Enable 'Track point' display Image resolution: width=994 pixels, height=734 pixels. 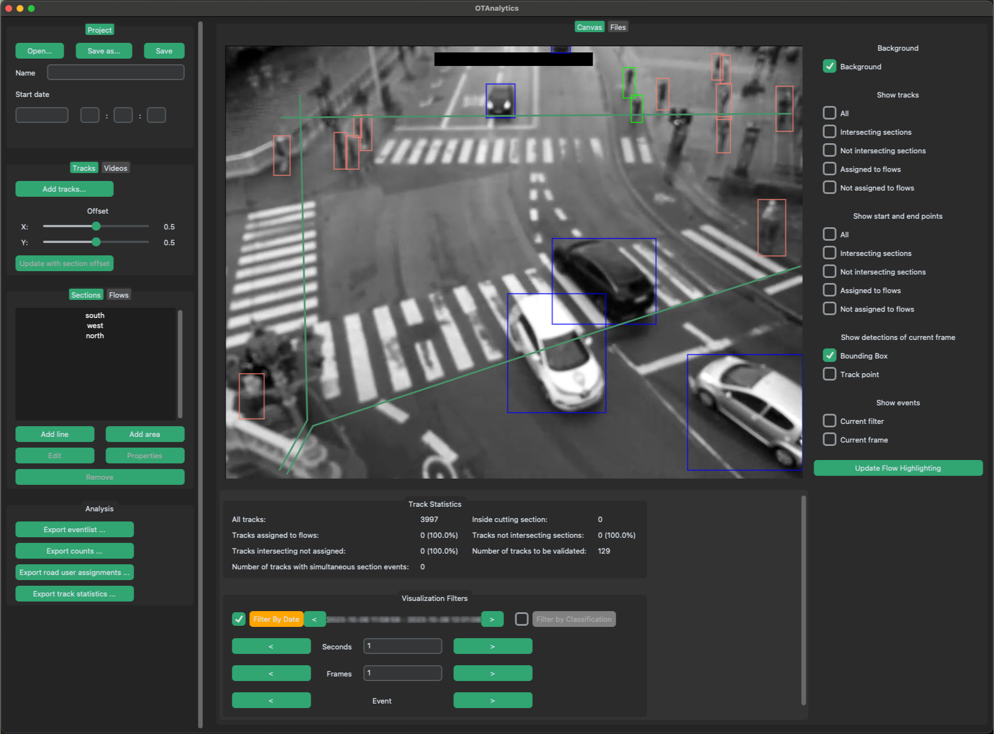(x=829, y=374)
